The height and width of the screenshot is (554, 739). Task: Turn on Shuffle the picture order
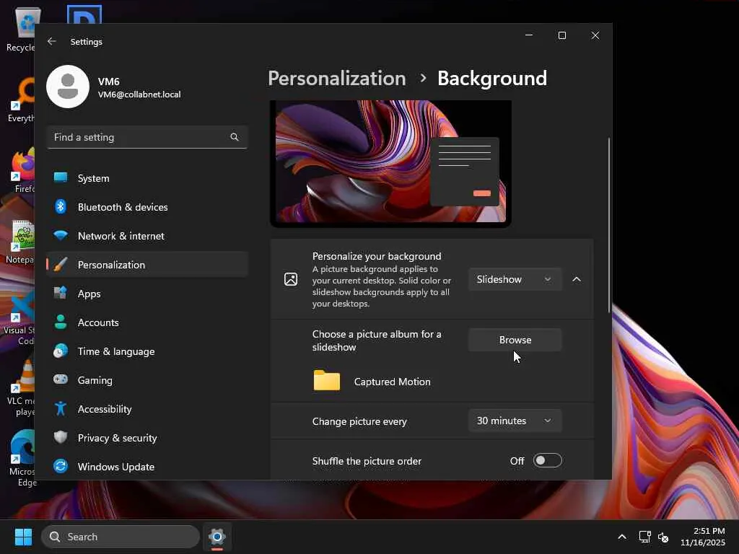[x=547, y=461]
